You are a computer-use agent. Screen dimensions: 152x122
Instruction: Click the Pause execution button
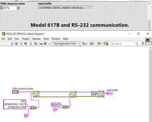(26, 44)
